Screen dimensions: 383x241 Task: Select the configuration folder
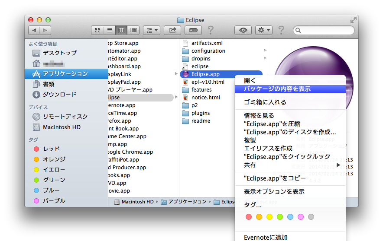tap(208, 51)
